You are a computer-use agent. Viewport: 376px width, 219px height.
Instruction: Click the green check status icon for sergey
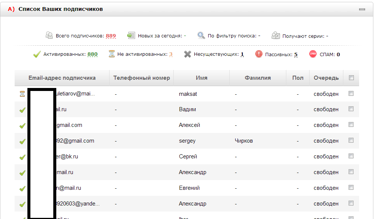pyautogui.click(x=23, y=142)
